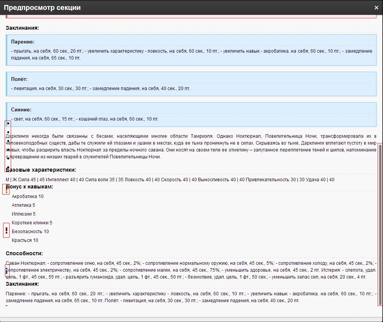Select the Безопасность 10 skill entry
383x322 pixels.
click(x=30, y=232)
